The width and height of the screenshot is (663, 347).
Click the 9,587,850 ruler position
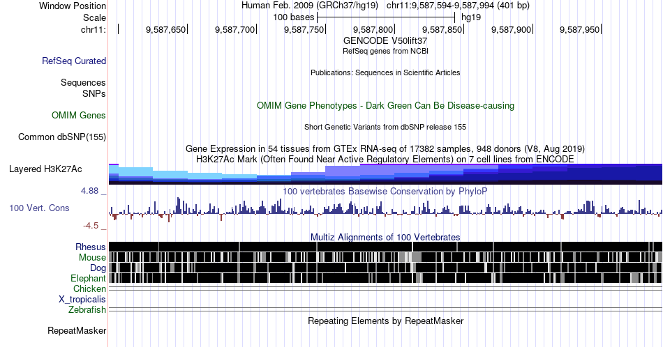pos(442,29)
